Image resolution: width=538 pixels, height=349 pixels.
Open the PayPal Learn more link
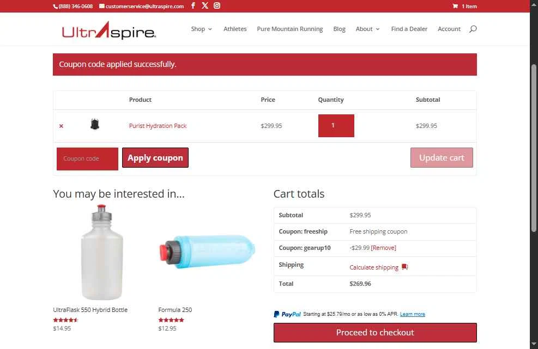[x=413, y=314]
